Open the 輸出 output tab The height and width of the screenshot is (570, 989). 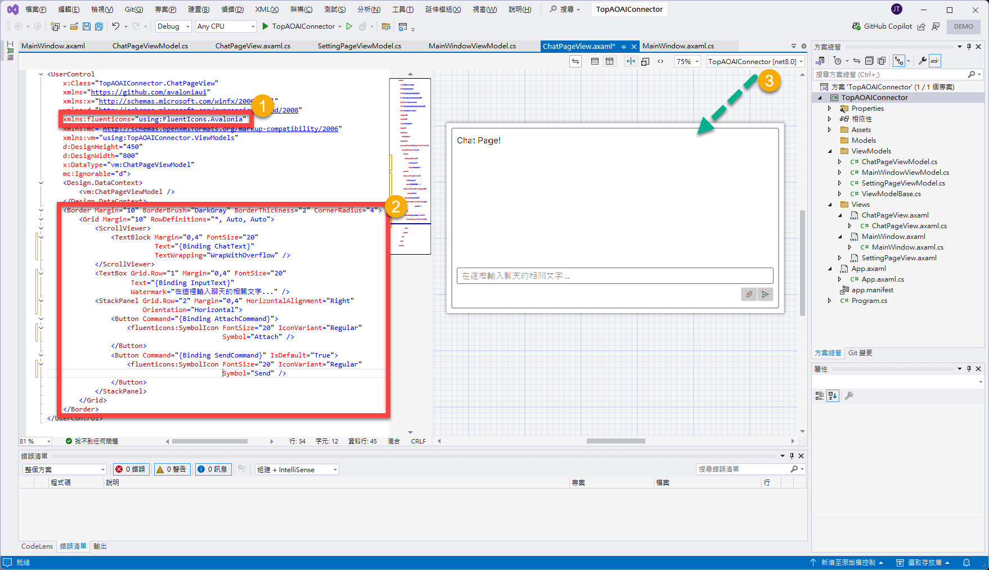coord(100,546)
